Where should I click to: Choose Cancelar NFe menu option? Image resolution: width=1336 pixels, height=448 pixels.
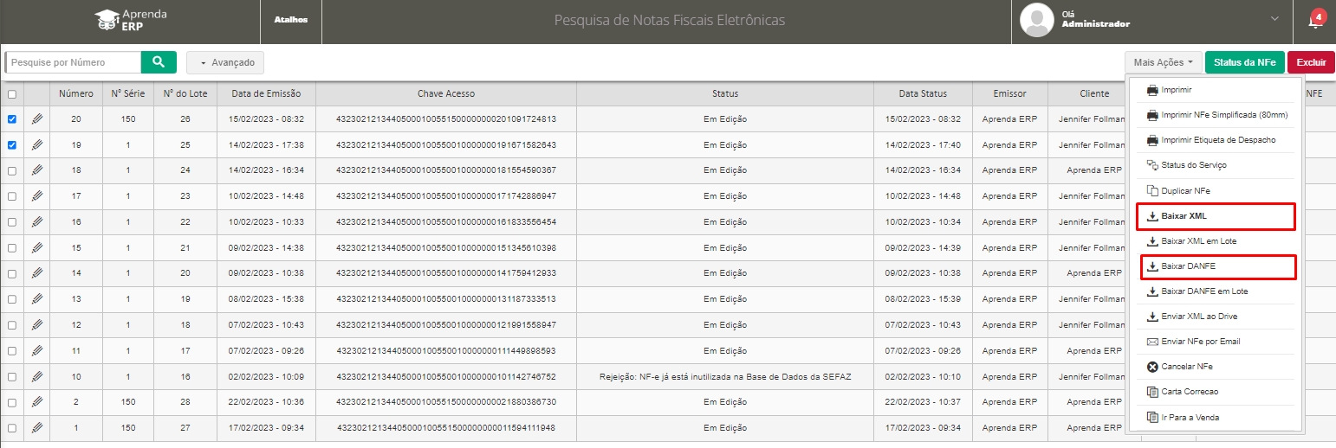coord(1216,367)
